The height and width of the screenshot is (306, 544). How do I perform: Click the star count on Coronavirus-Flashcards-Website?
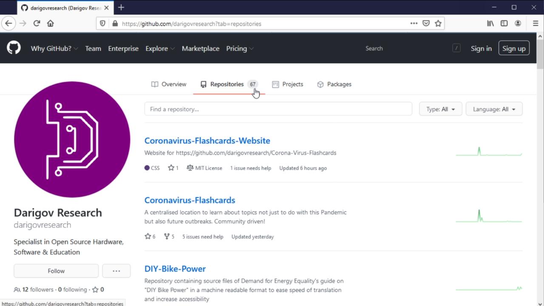(x=173, y=168)
